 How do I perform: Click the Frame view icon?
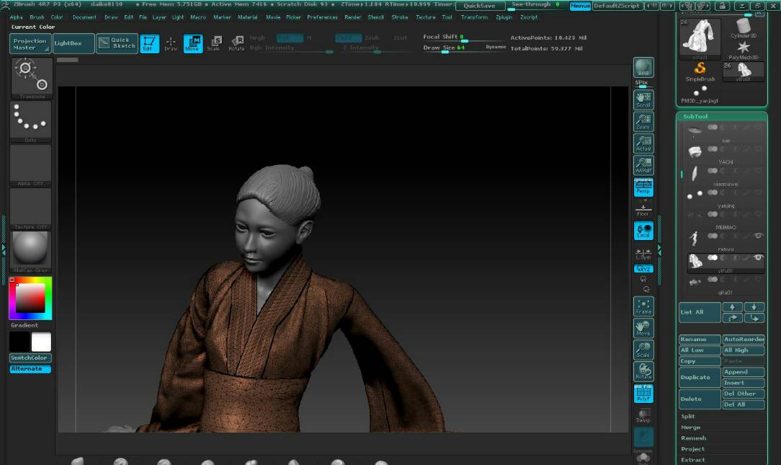click(x=643, y=306)
